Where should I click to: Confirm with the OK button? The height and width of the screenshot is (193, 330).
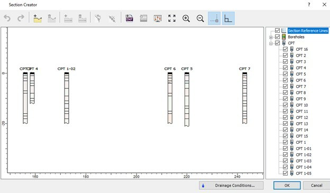tap(287, 186)
